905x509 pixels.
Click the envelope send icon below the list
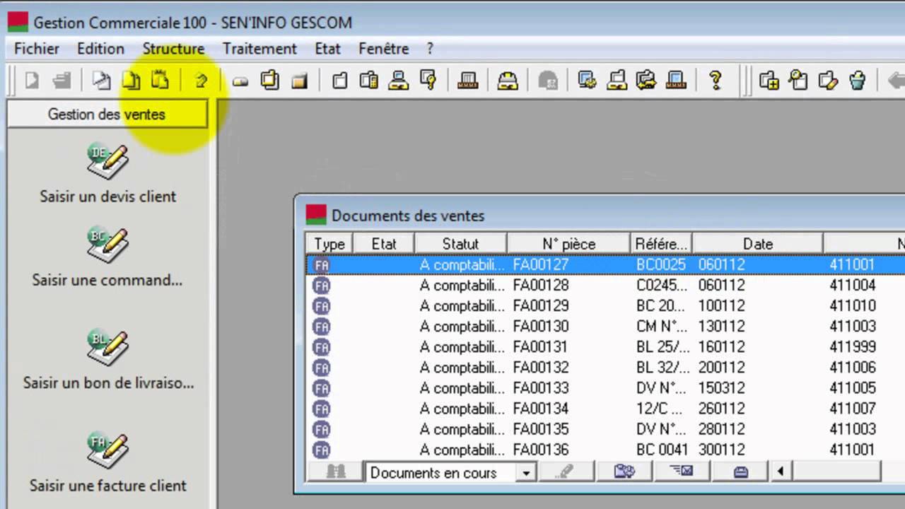[x=682, y=472]
